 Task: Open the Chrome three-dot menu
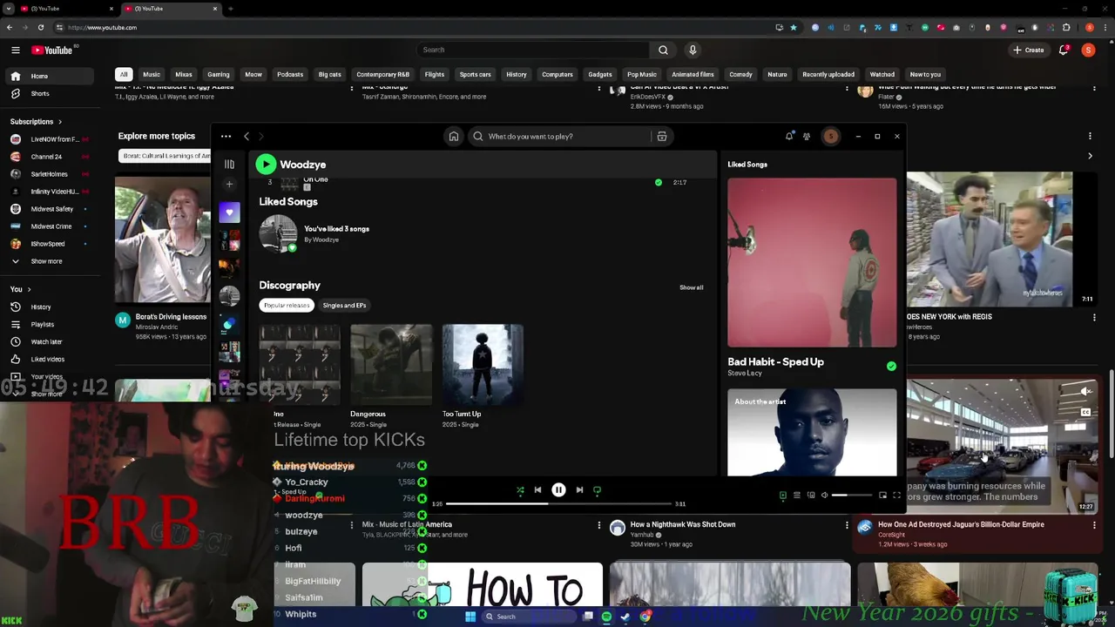1105,27
